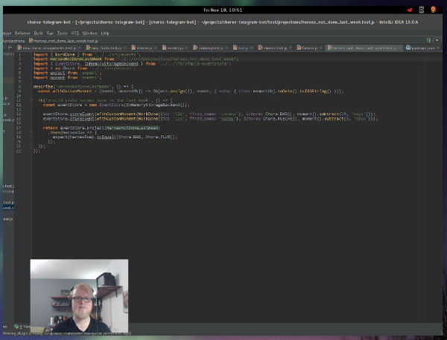The image size is (447, 340).
Task: Switch to the events.js editor tab
Action: (x=175, y=48)
